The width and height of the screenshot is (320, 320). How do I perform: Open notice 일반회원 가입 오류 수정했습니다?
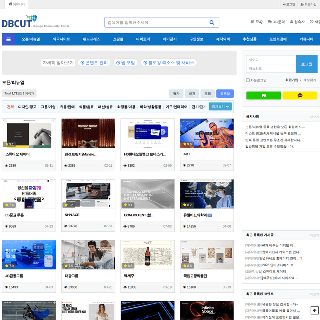tap(269, 146)
